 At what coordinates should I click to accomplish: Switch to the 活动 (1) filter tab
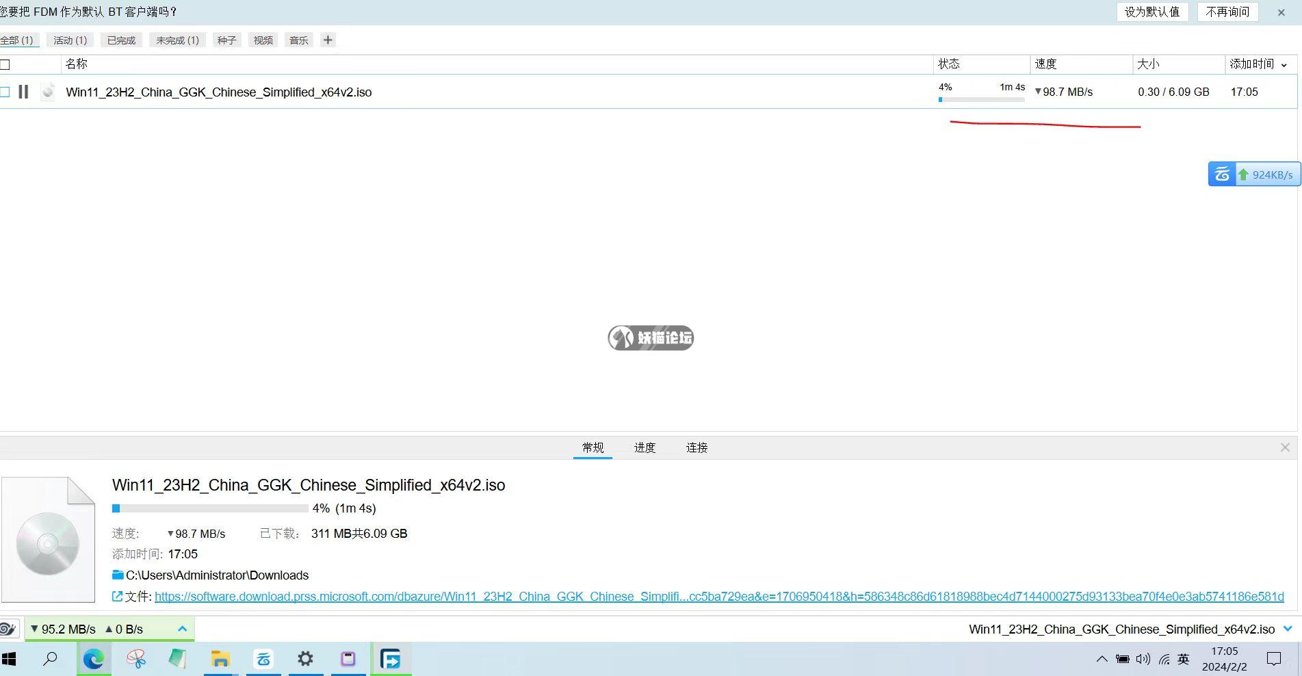coord(70,40)
